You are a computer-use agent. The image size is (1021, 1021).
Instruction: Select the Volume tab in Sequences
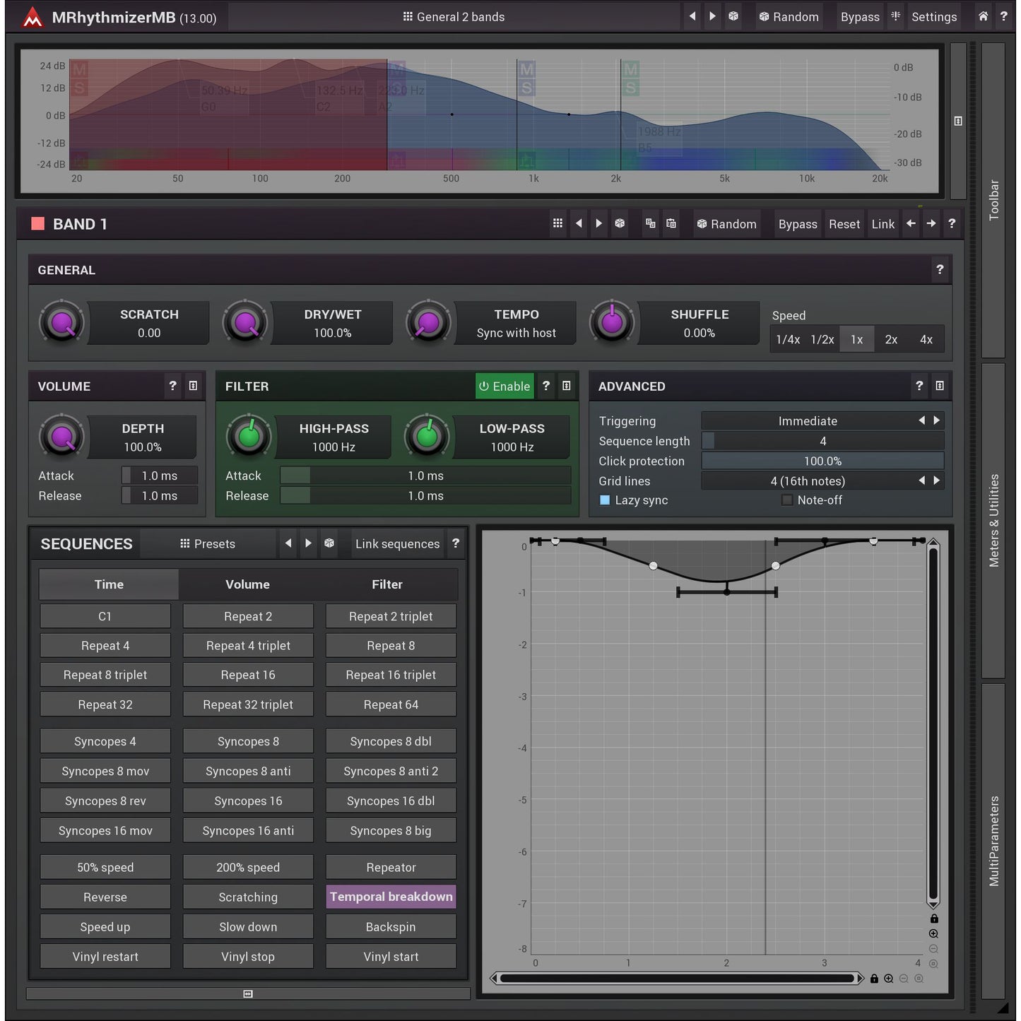(x=247, y=584)
